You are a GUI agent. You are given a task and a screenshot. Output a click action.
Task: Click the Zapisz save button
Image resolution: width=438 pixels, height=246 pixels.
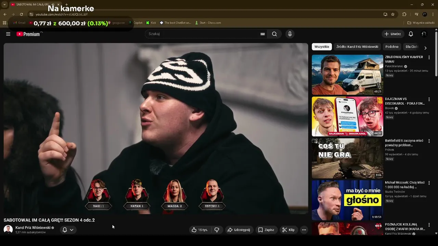266,230
